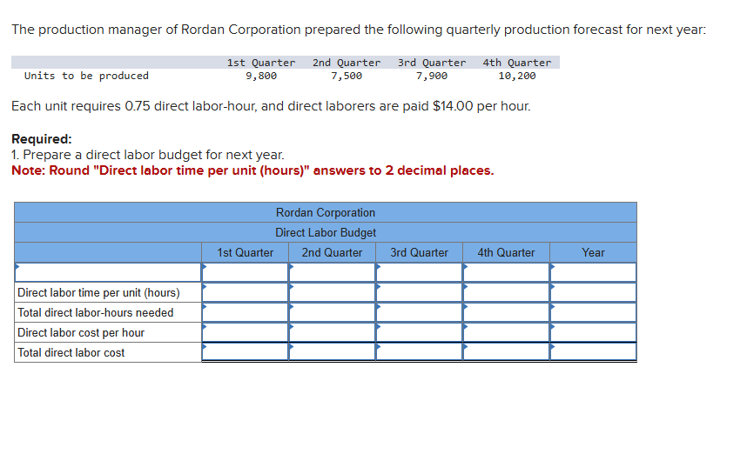Click 3rd Quarter cell for Total direct labor-hours needed
747x454 pixels.
point(420,312)
